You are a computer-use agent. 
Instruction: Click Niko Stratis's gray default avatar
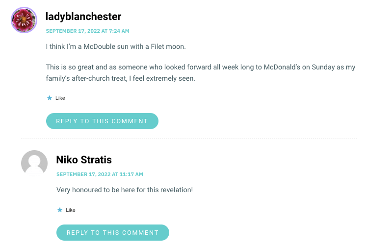(34, 163)
